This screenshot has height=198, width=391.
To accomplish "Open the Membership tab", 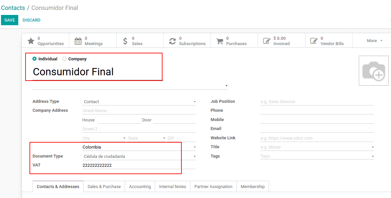I will point(253,186).
